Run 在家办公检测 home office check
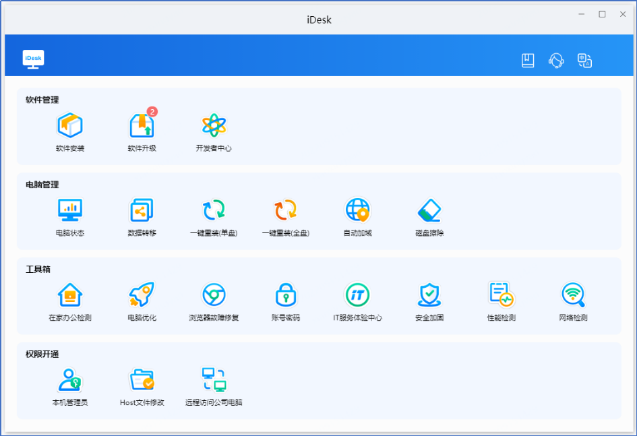 [70, 294]
